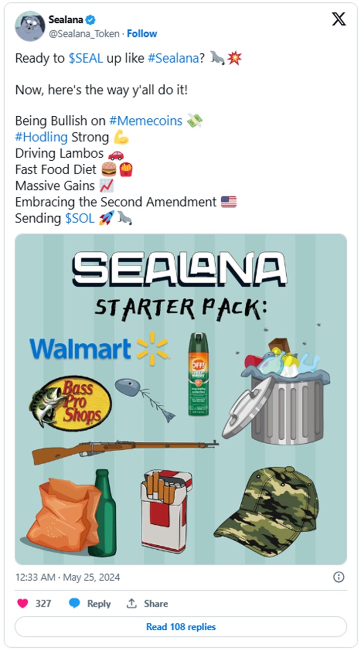Open the Sealana profile avatar
The height and width of the screenshot is (651, 361).
(x=29, y=26)
